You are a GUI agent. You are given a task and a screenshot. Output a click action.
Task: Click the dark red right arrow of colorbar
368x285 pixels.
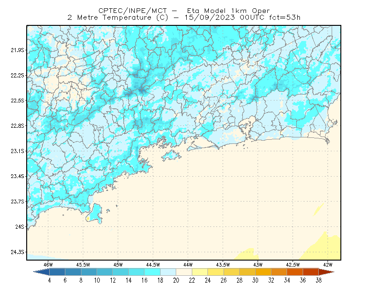pos(326,272)
